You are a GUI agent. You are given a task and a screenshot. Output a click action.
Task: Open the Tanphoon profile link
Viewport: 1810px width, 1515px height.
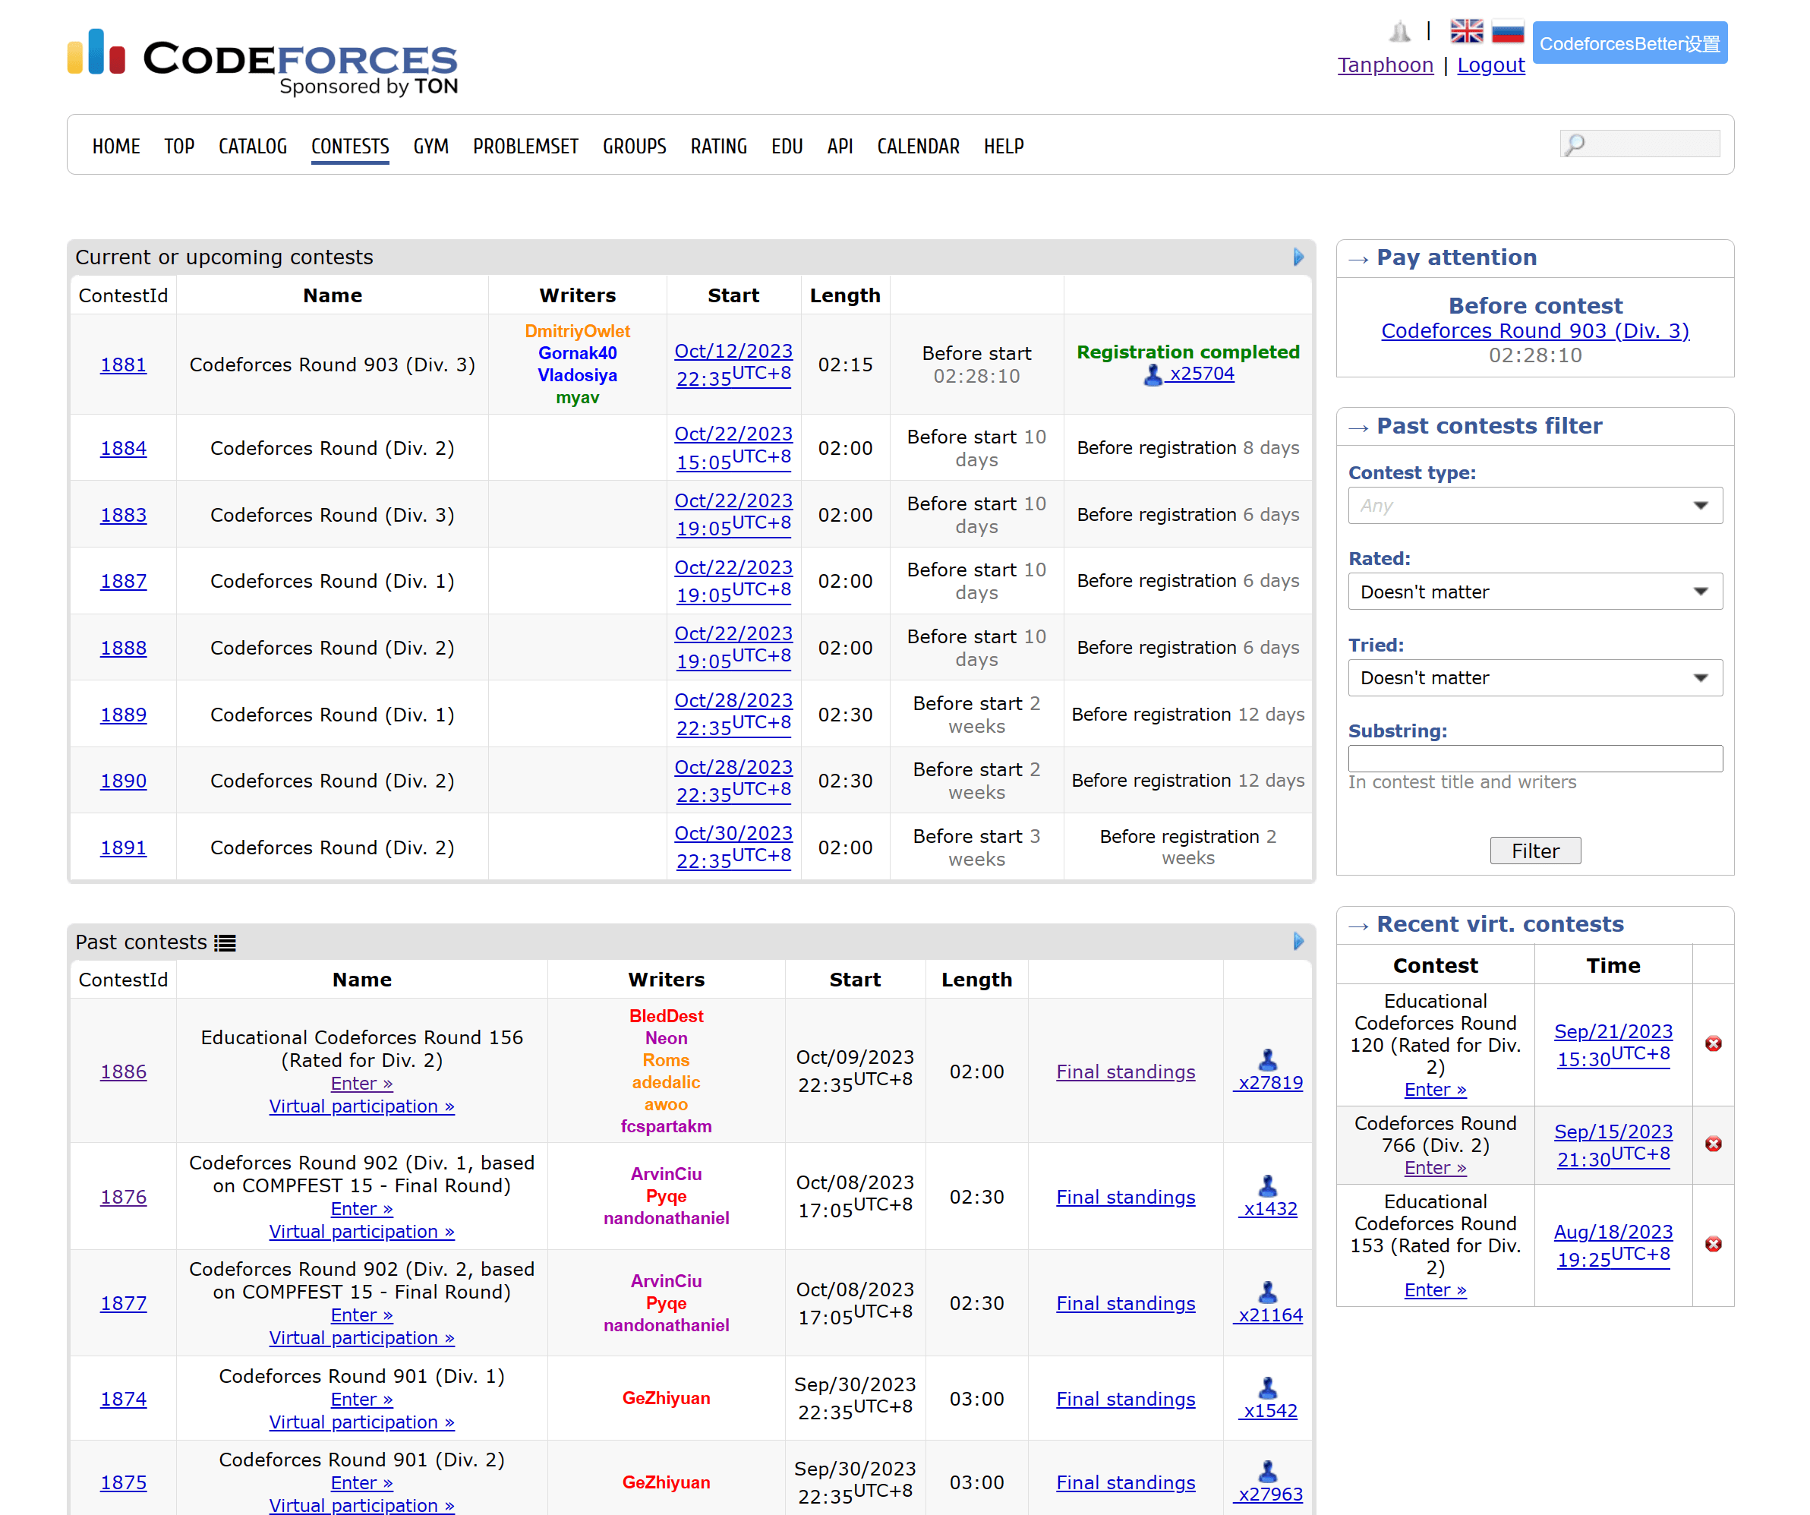click(1385, 65)
